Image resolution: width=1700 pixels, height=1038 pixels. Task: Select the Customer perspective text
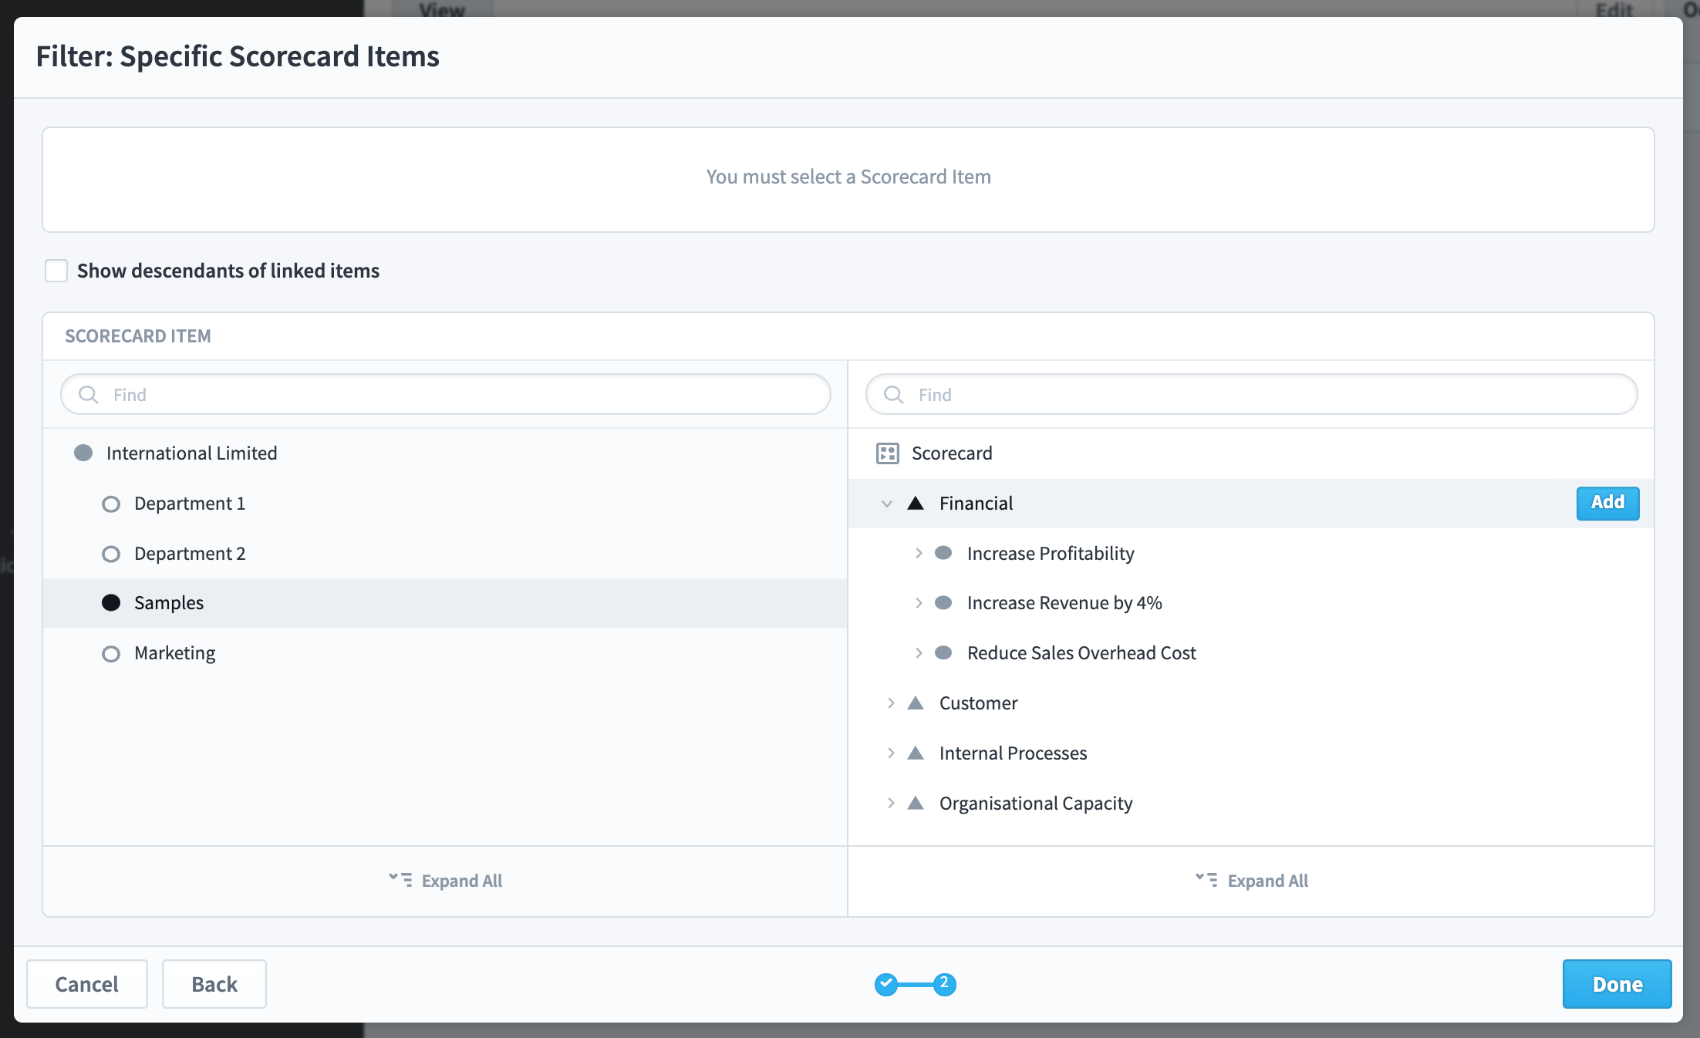click(x=978, y=703)
